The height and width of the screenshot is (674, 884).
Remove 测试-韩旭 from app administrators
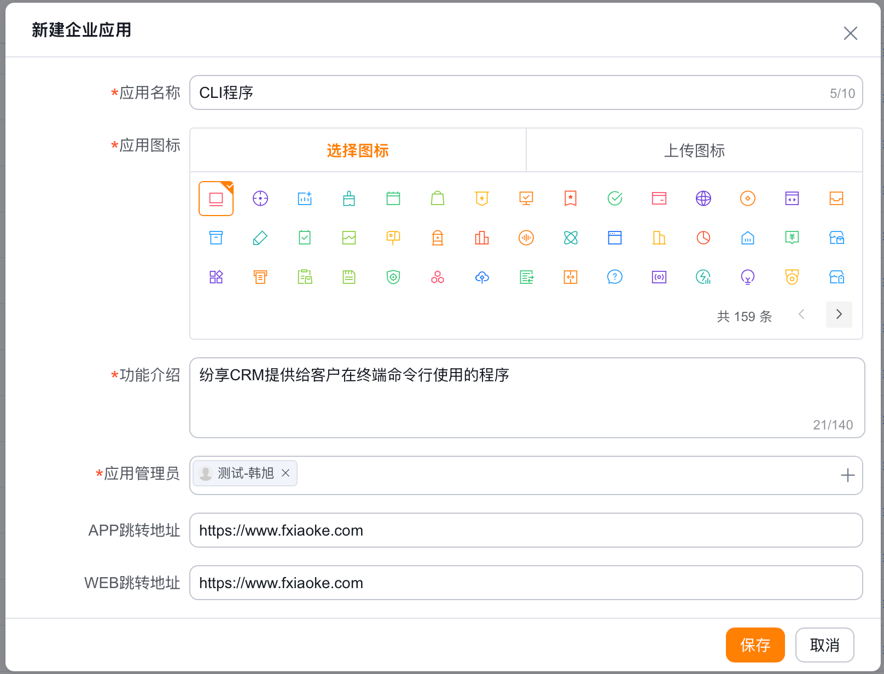click(286, 473)
